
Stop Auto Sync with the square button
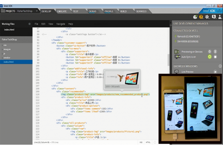tap(215, 57)
